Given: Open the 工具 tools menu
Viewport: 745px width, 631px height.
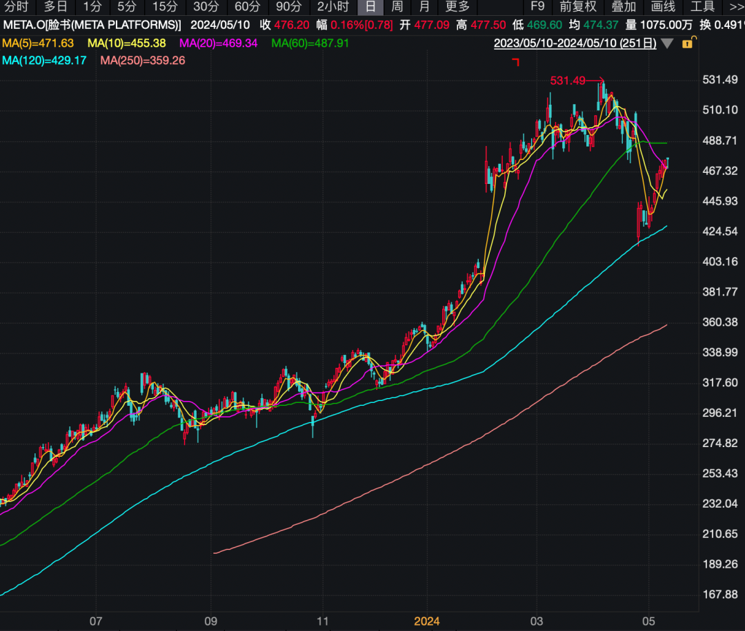Looking at the screenshot, I should click(x=702, y=7).
